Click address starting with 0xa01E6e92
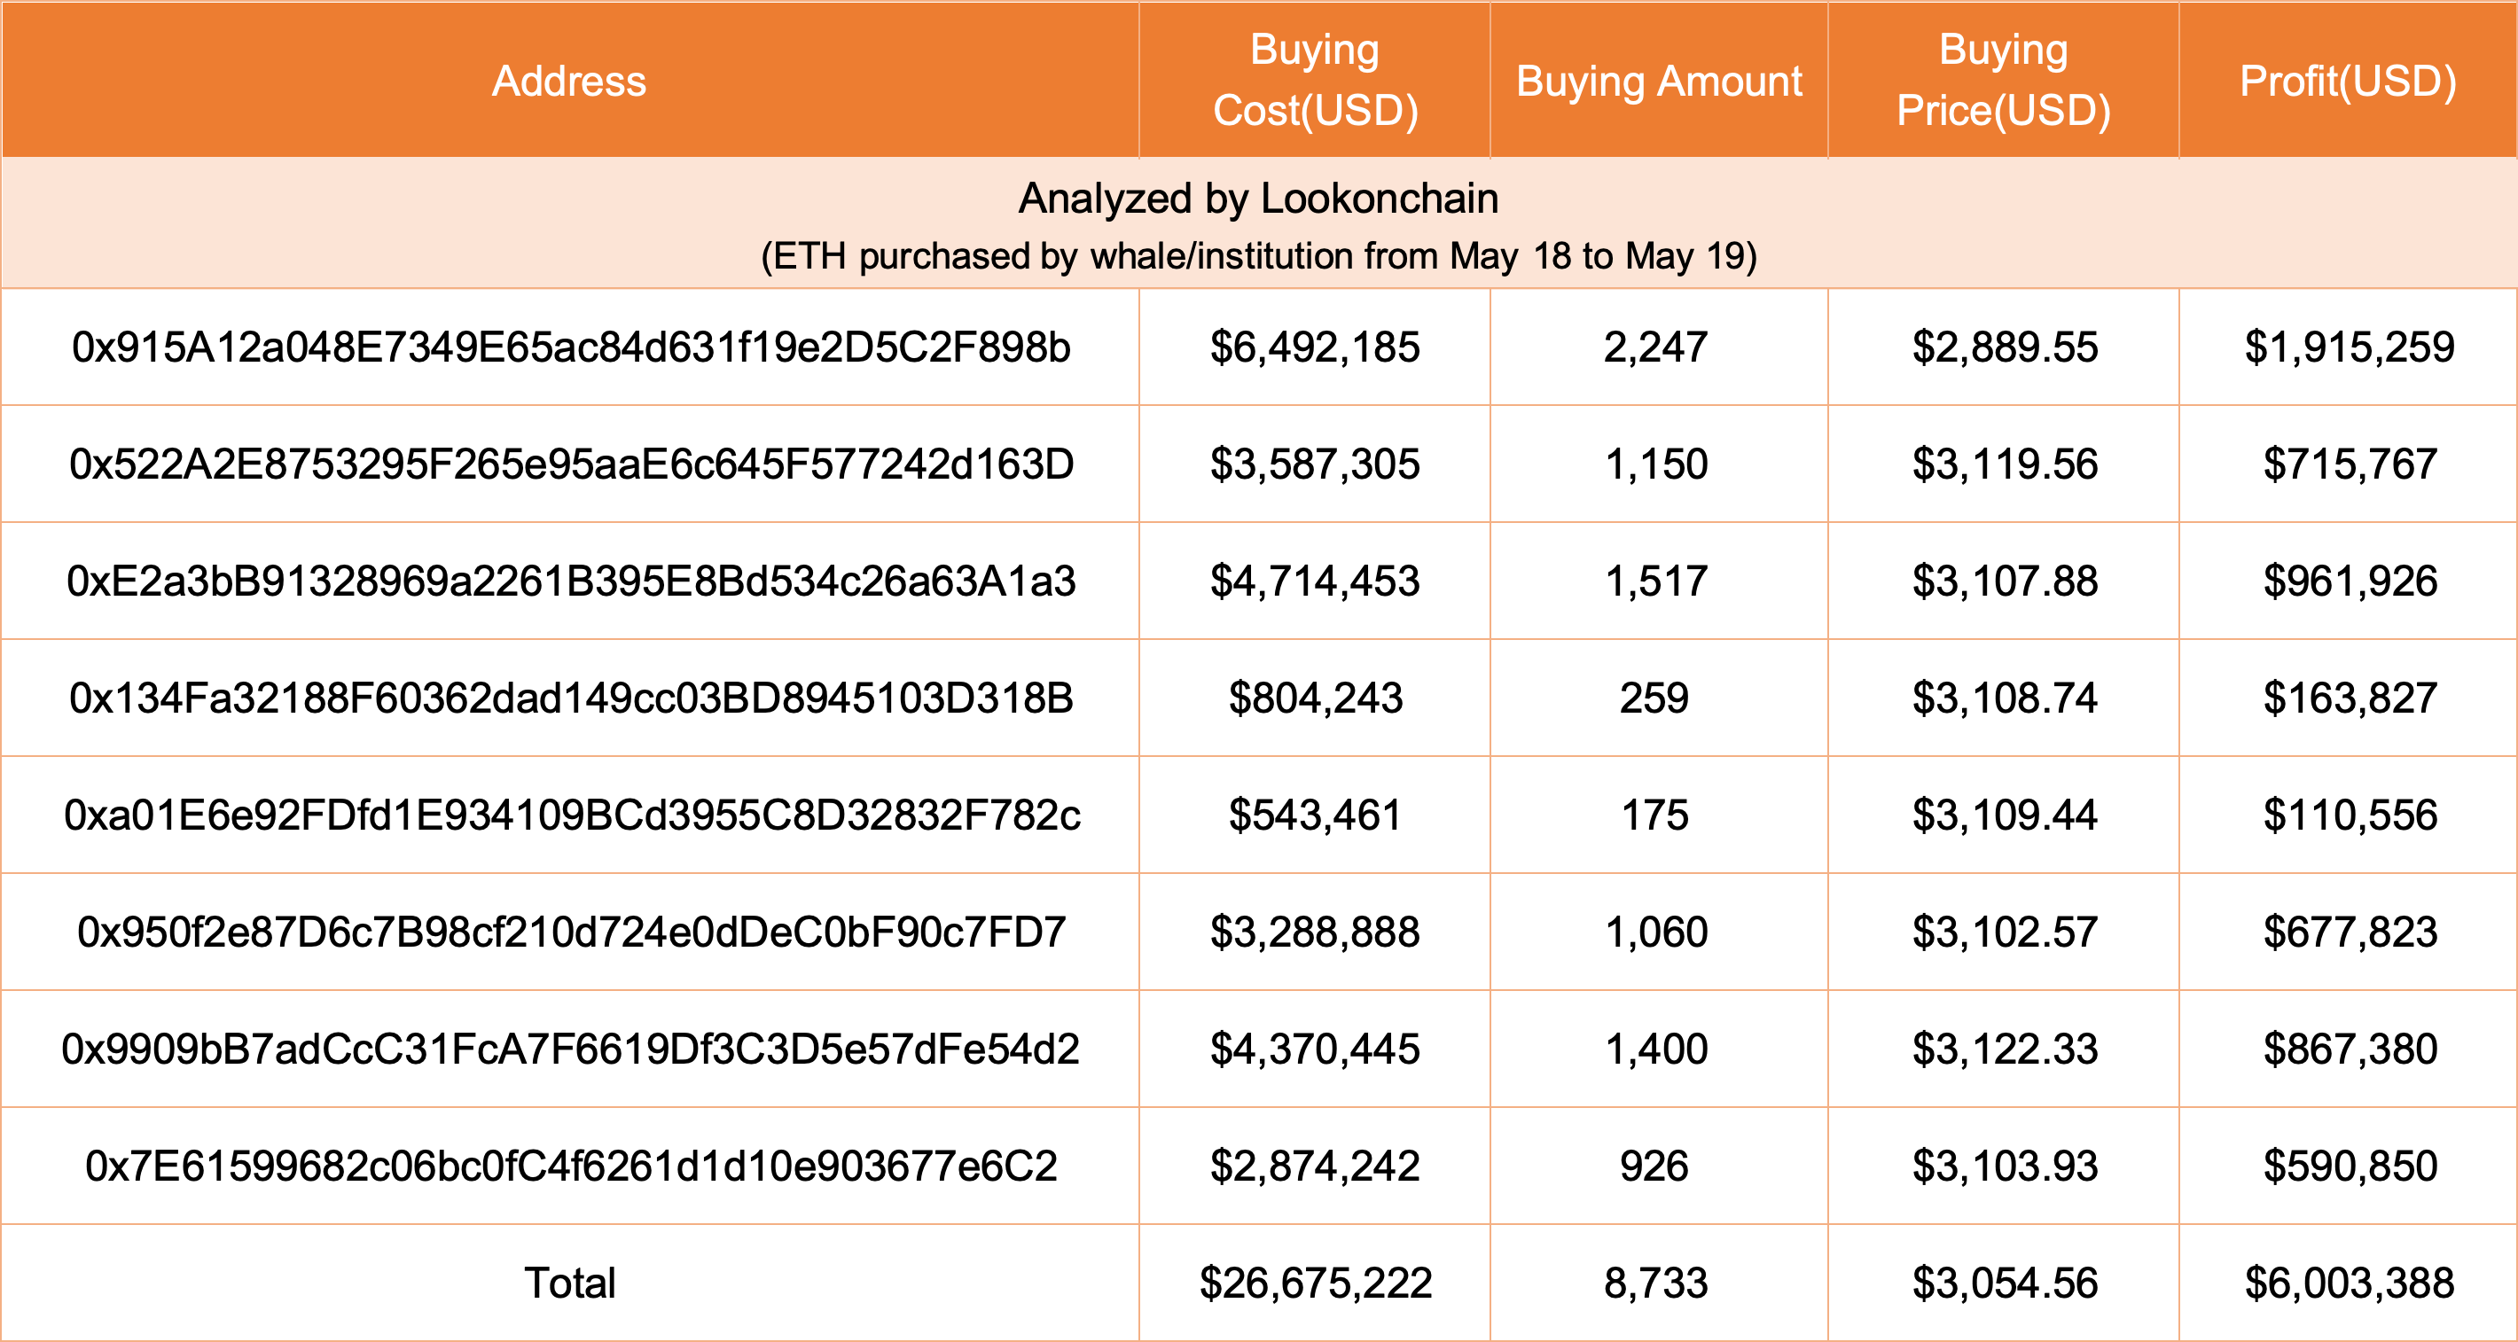 click(571, 815)
